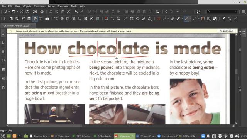Select the Edit Document tool
Screen dimensions: 247x139
(x=17, y=19)
